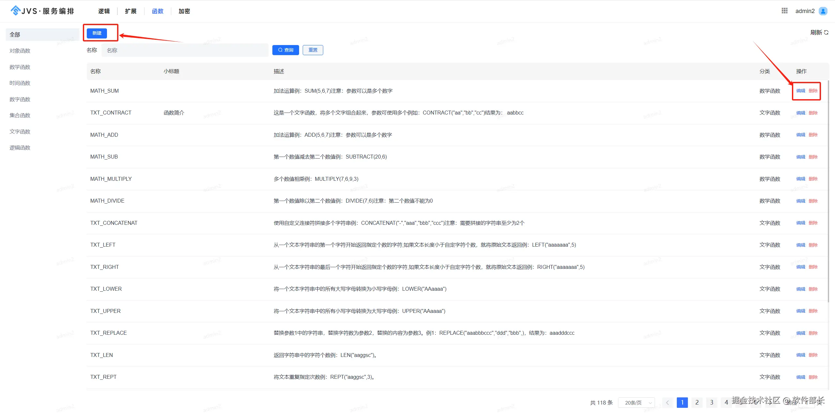Open the 扩展 top tab
This screenshot has height=415, width=835.
(130, 11)
